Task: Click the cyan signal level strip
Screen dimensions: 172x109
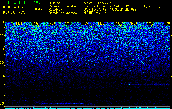Action: (88, 108)
